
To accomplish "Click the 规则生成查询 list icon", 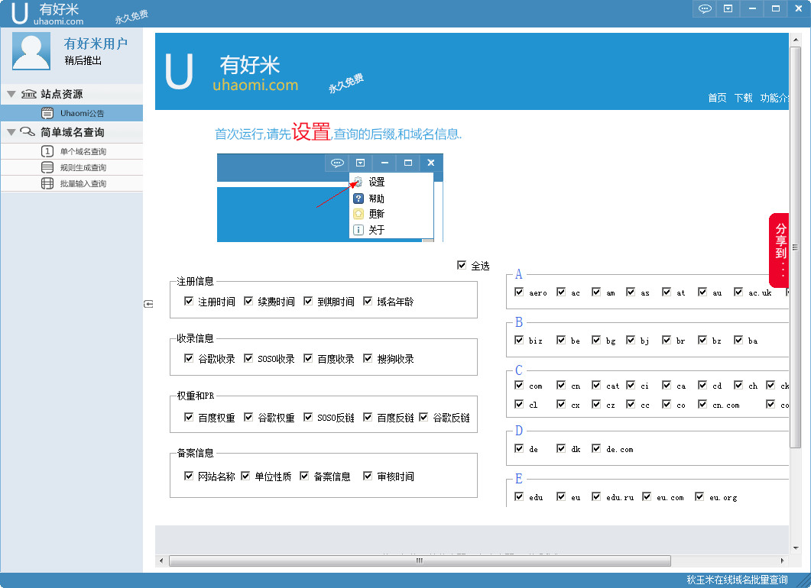I will (47, 167).
